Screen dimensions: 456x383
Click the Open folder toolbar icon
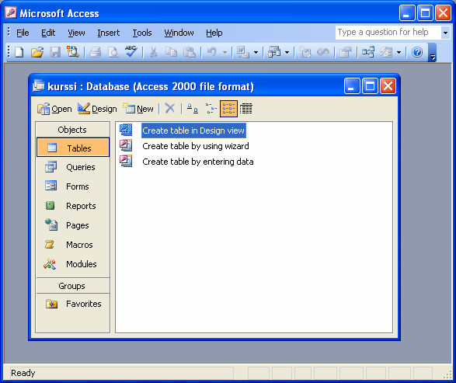click(37, 52)
